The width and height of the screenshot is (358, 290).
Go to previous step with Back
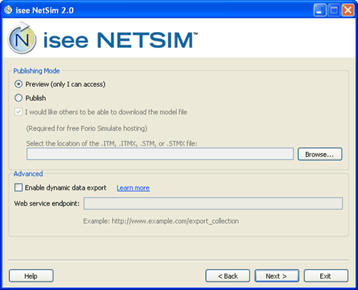[x=227, y=276]
